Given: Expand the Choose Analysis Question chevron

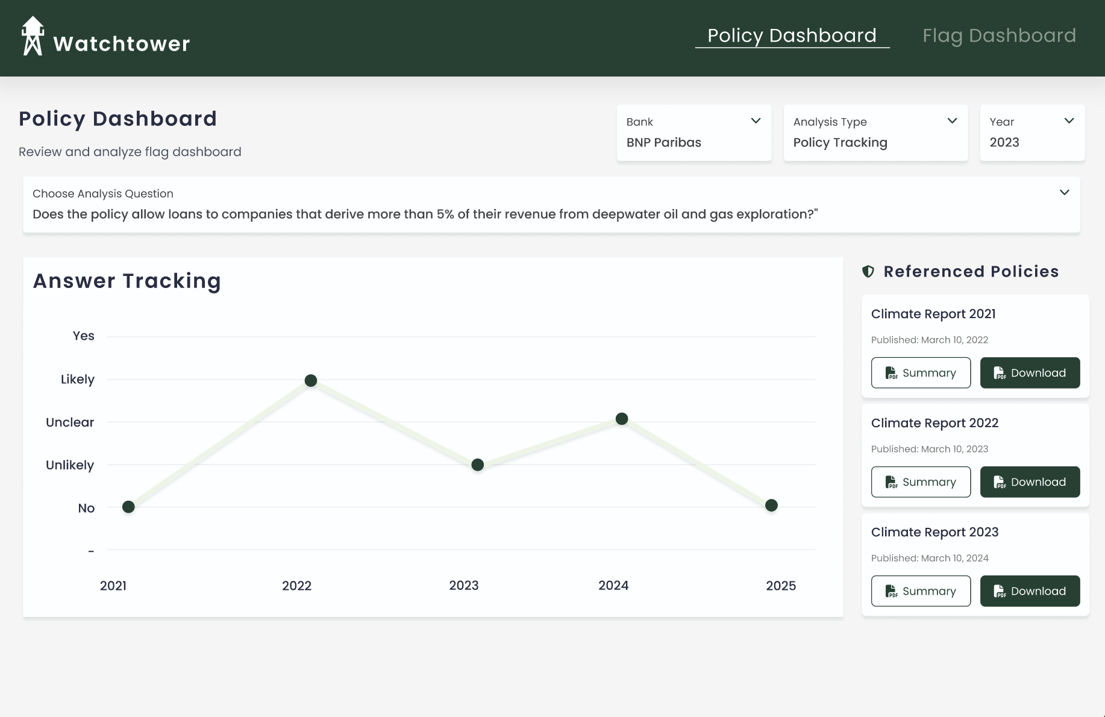Looking at the screenshot, I should click(1064, 193).
